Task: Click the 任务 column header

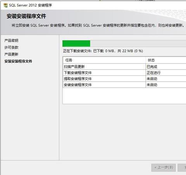Action: 104,60
